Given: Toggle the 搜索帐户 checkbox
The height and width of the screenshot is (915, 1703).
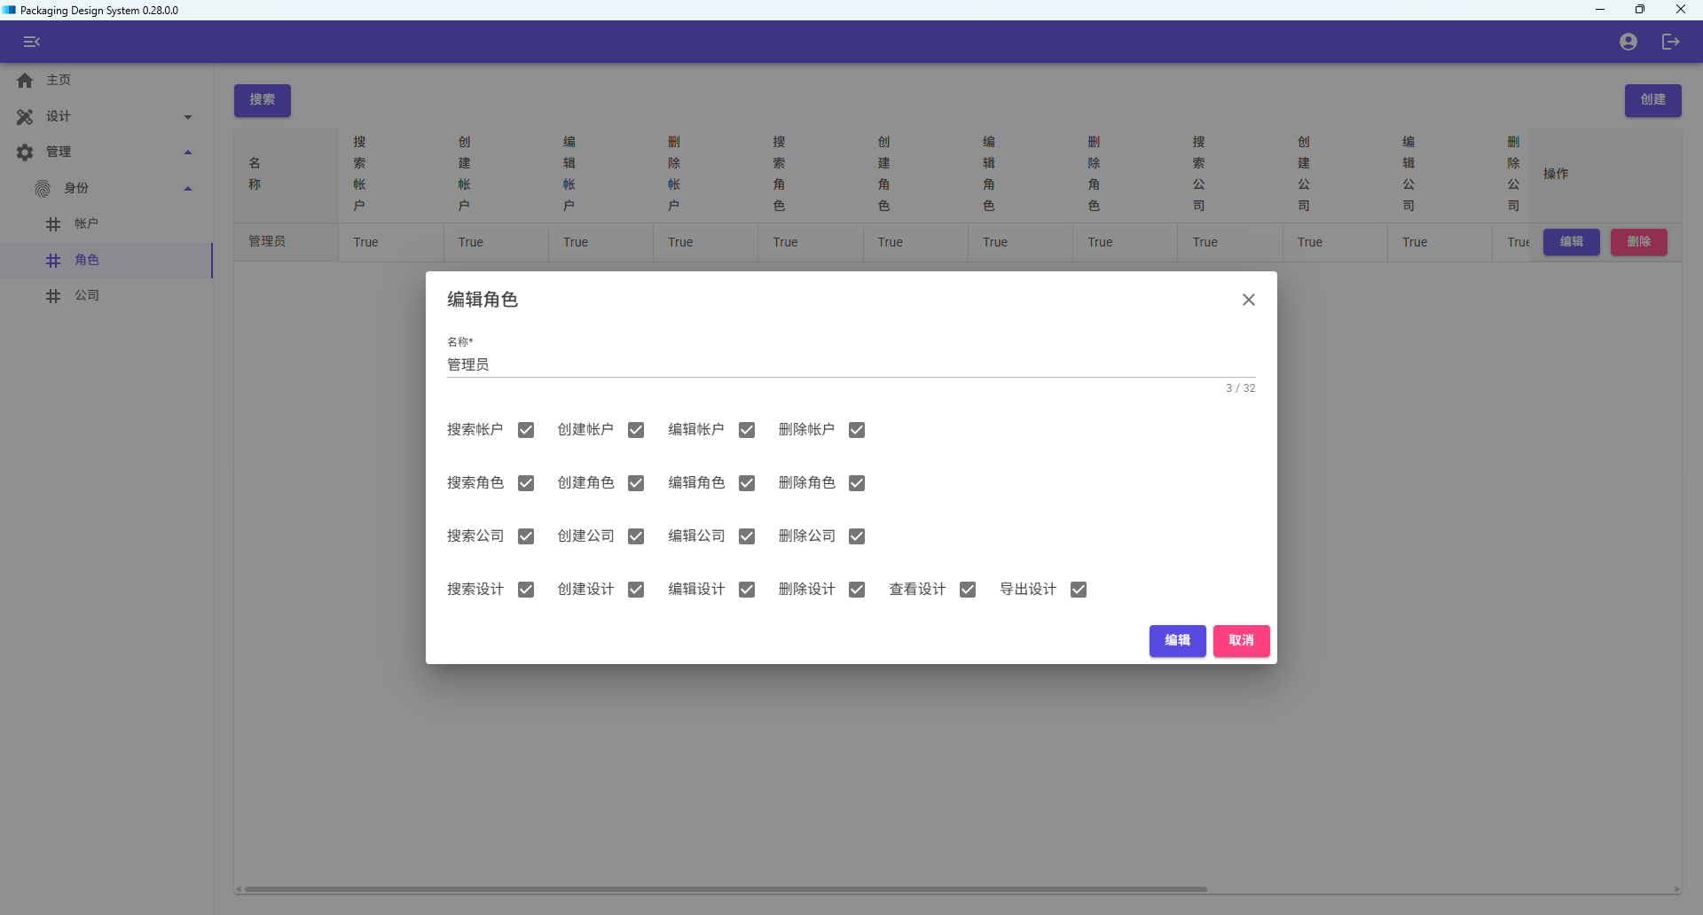Looking at the screenshot, I should click(526, 430).
